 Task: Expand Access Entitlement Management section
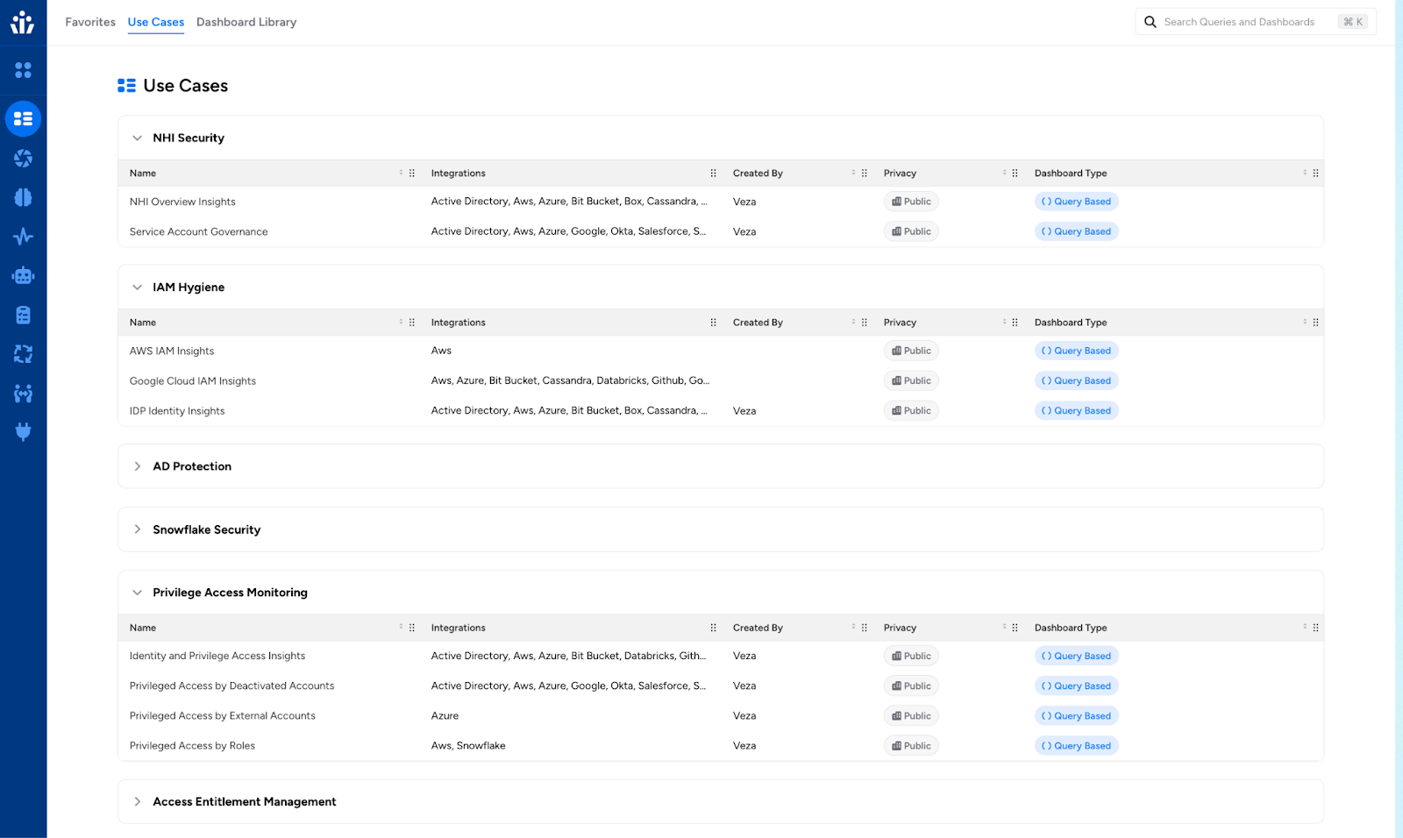pos(137,802)
